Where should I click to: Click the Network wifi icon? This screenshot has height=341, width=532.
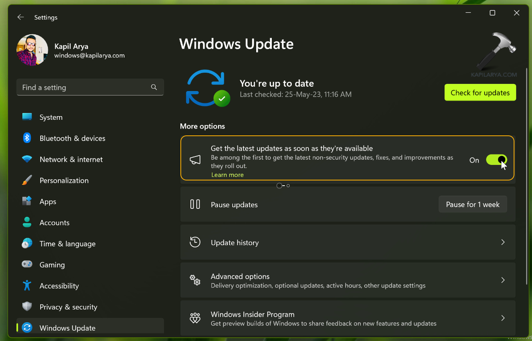pos(27,159)
